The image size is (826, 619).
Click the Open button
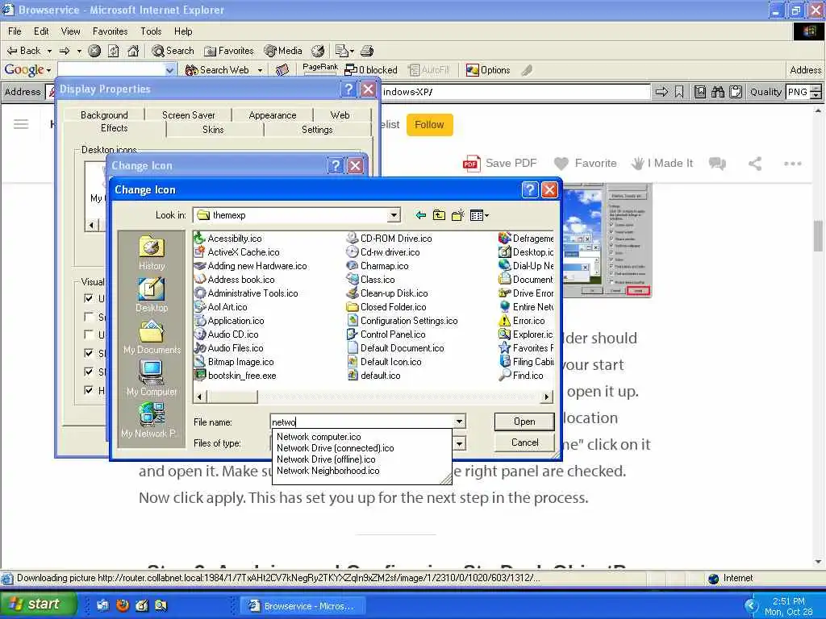click(524, 422)
